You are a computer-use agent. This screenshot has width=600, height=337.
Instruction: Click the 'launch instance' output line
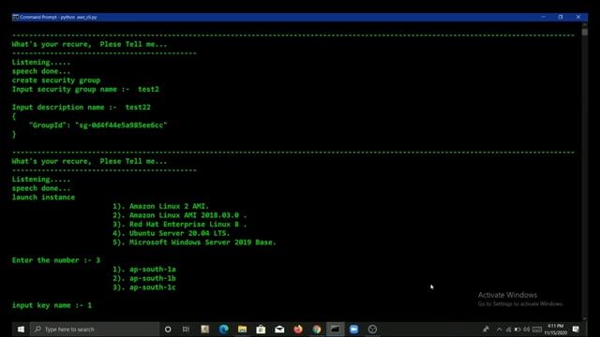tap(43, 198)
